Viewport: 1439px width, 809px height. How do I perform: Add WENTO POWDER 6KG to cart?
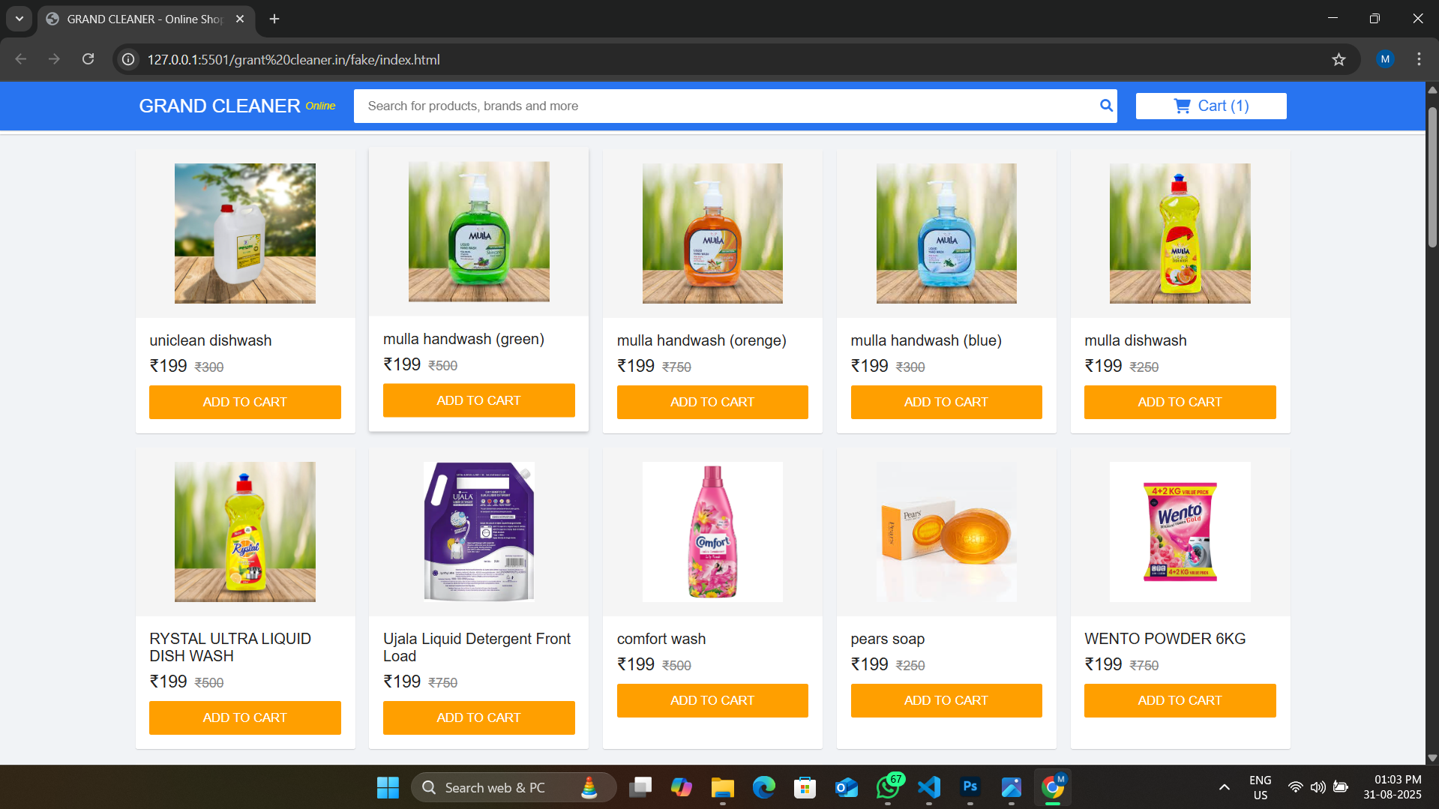pos(1180,700)
